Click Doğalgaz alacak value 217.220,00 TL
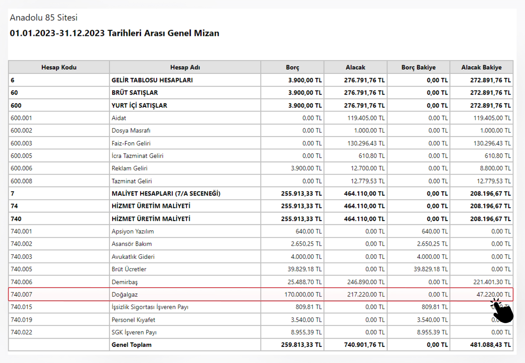Viewport: 525px width, 363px height. (x=366, y=295)
